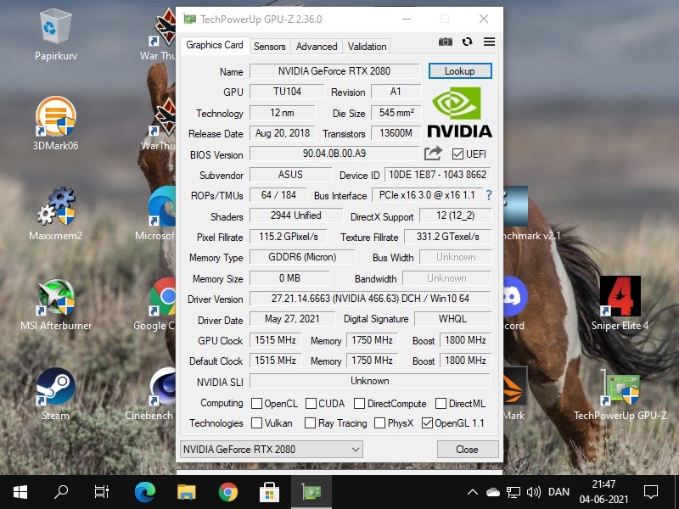This screenshot has width=679, height=509.
Task: Click the OneDrive cloud tray icon
Action: pyautogui.click(x=493, y=492)
